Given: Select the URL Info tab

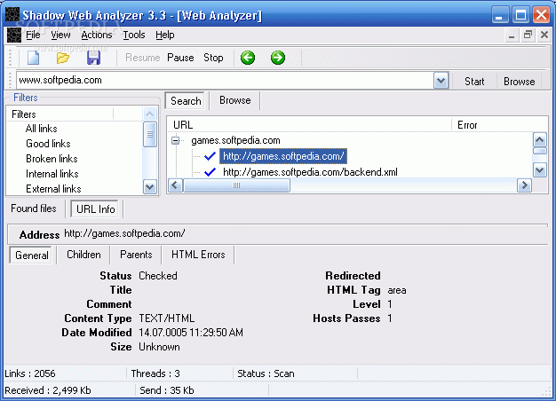Looking at the screenshot, I should [x=95, y=209].
